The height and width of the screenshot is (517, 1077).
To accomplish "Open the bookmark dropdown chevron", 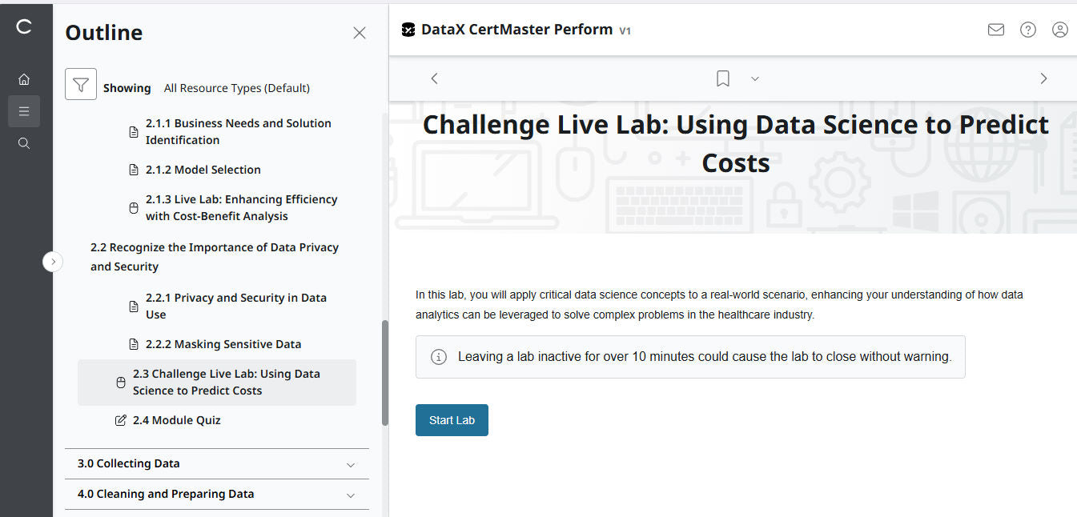I will pos(754,78).
